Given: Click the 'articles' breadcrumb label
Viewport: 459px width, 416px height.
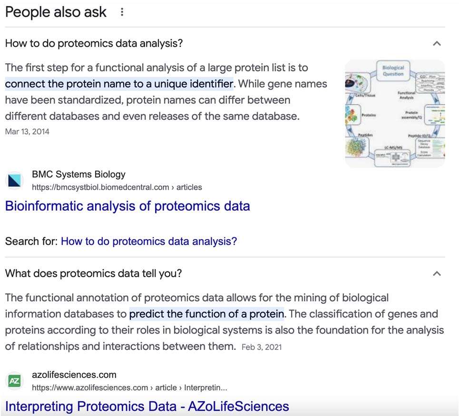Looking at the screenshot, I should [x=190, y=187].
